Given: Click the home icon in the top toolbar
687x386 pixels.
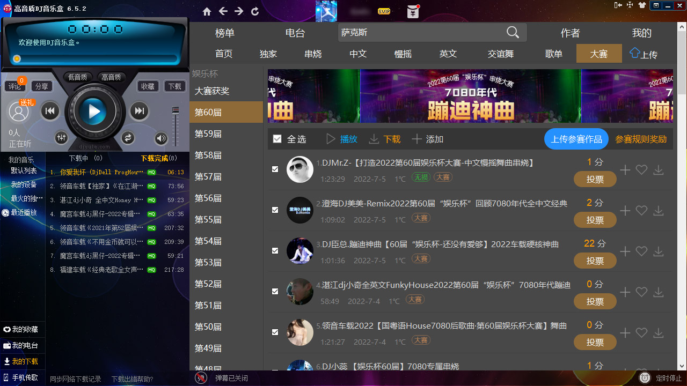Looking at the screenshot, I should [207, 11].
